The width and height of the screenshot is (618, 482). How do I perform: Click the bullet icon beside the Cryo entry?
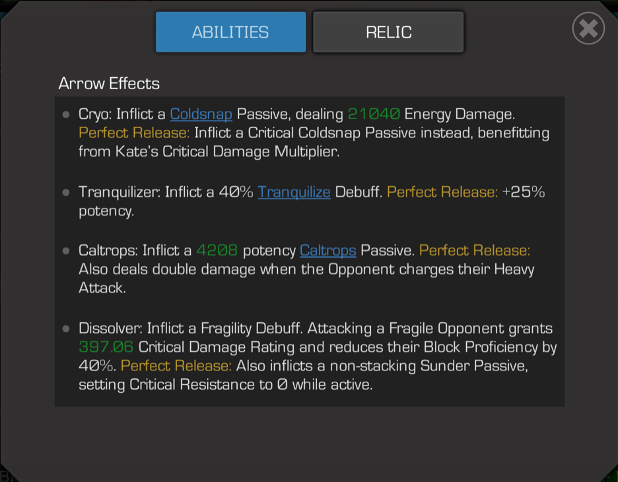click(66, 115)
